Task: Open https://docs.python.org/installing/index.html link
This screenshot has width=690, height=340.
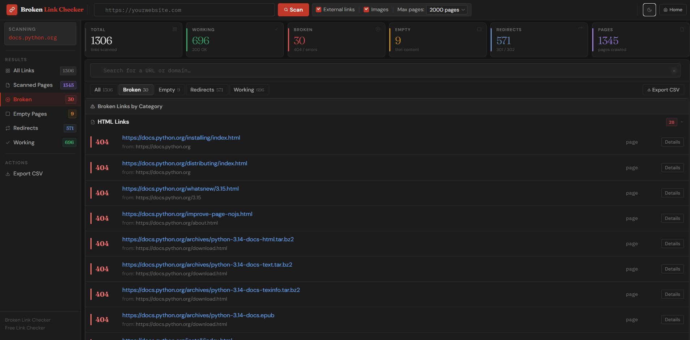Action: click(181, 137)
